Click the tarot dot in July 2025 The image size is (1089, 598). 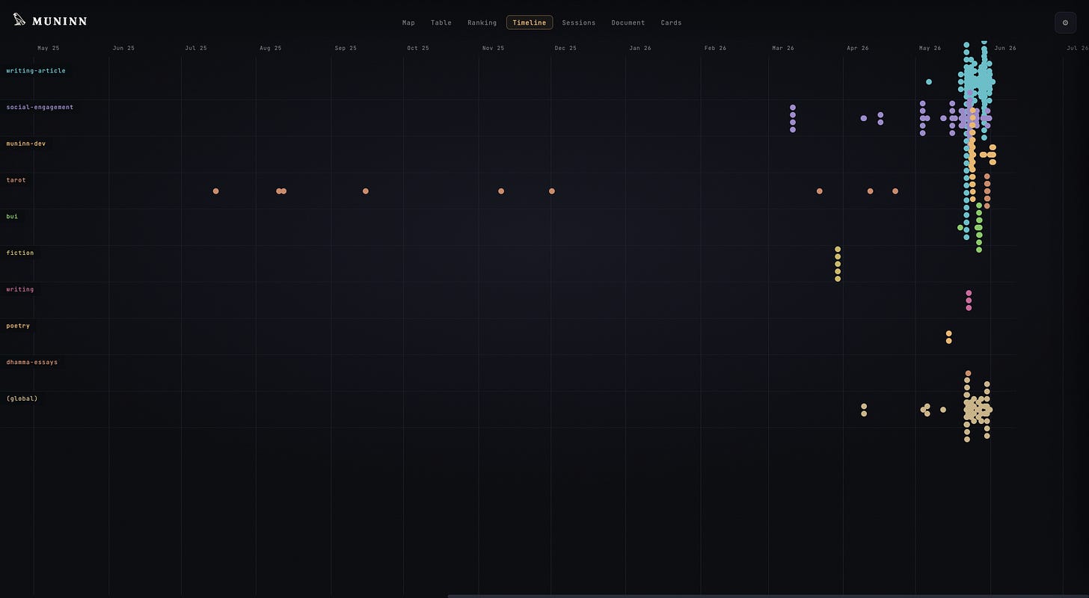[215, 191]
